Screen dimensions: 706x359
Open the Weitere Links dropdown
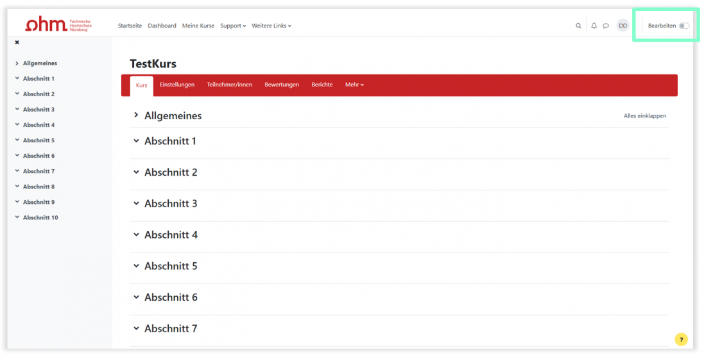(271, 26)
